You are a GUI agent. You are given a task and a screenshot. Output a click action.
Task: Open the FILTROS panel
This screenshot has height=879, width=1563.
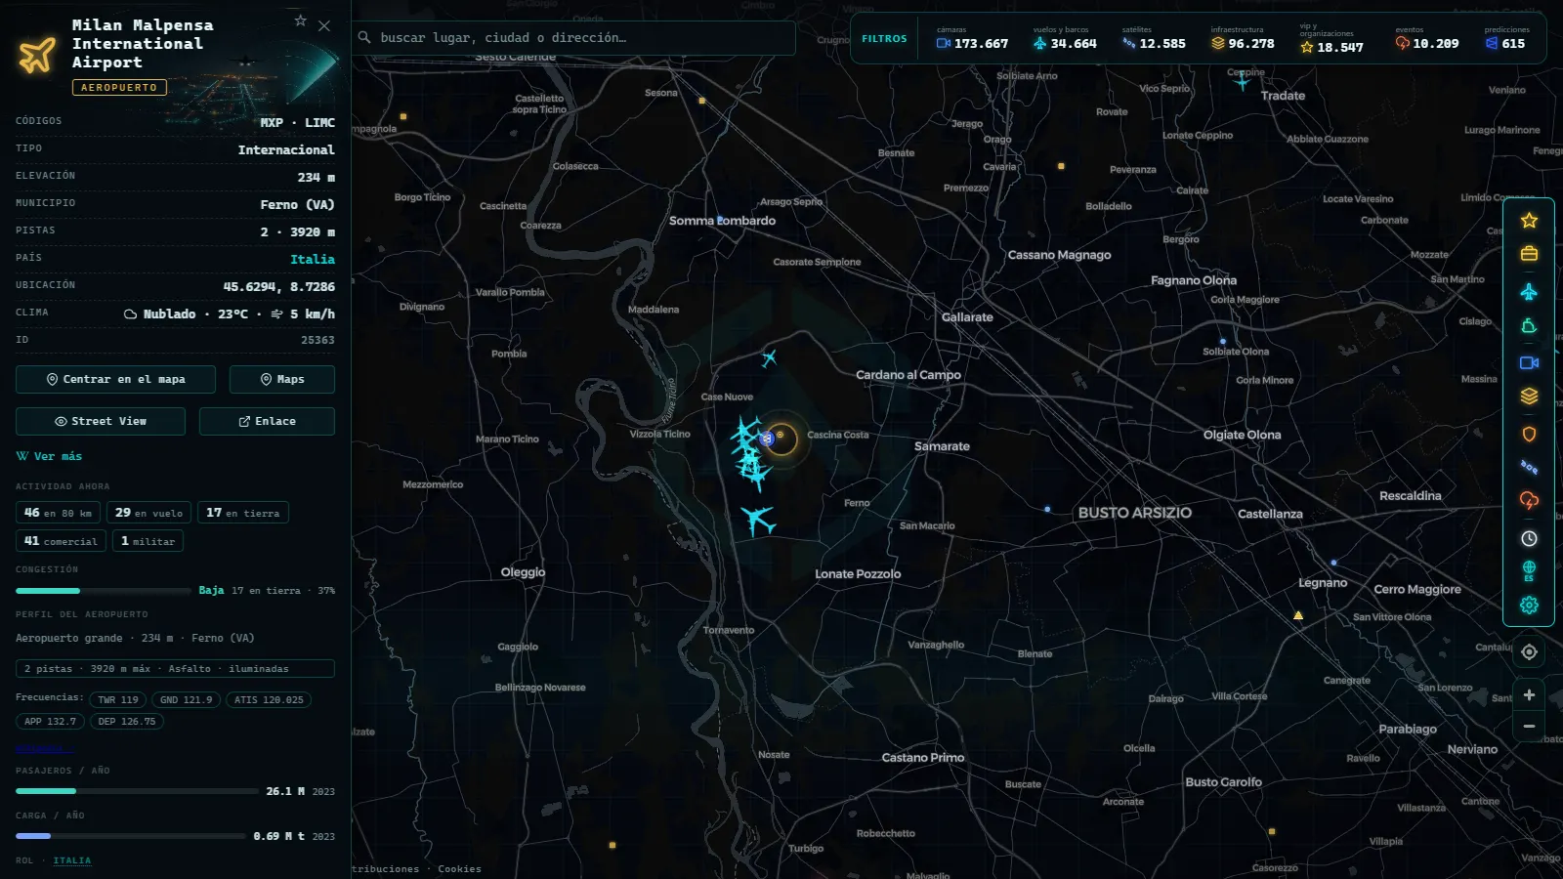point(884,39)
